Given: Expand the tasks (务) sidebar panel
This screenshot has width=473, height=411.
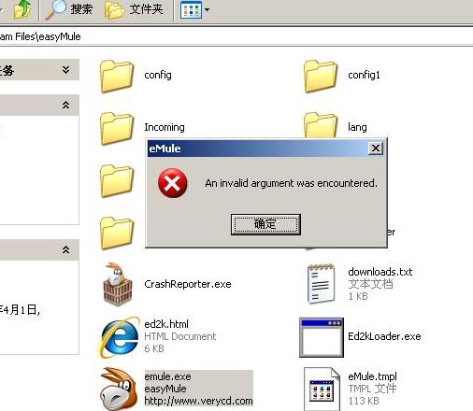Looking at the screenshot, I should (x=65, y=70).
